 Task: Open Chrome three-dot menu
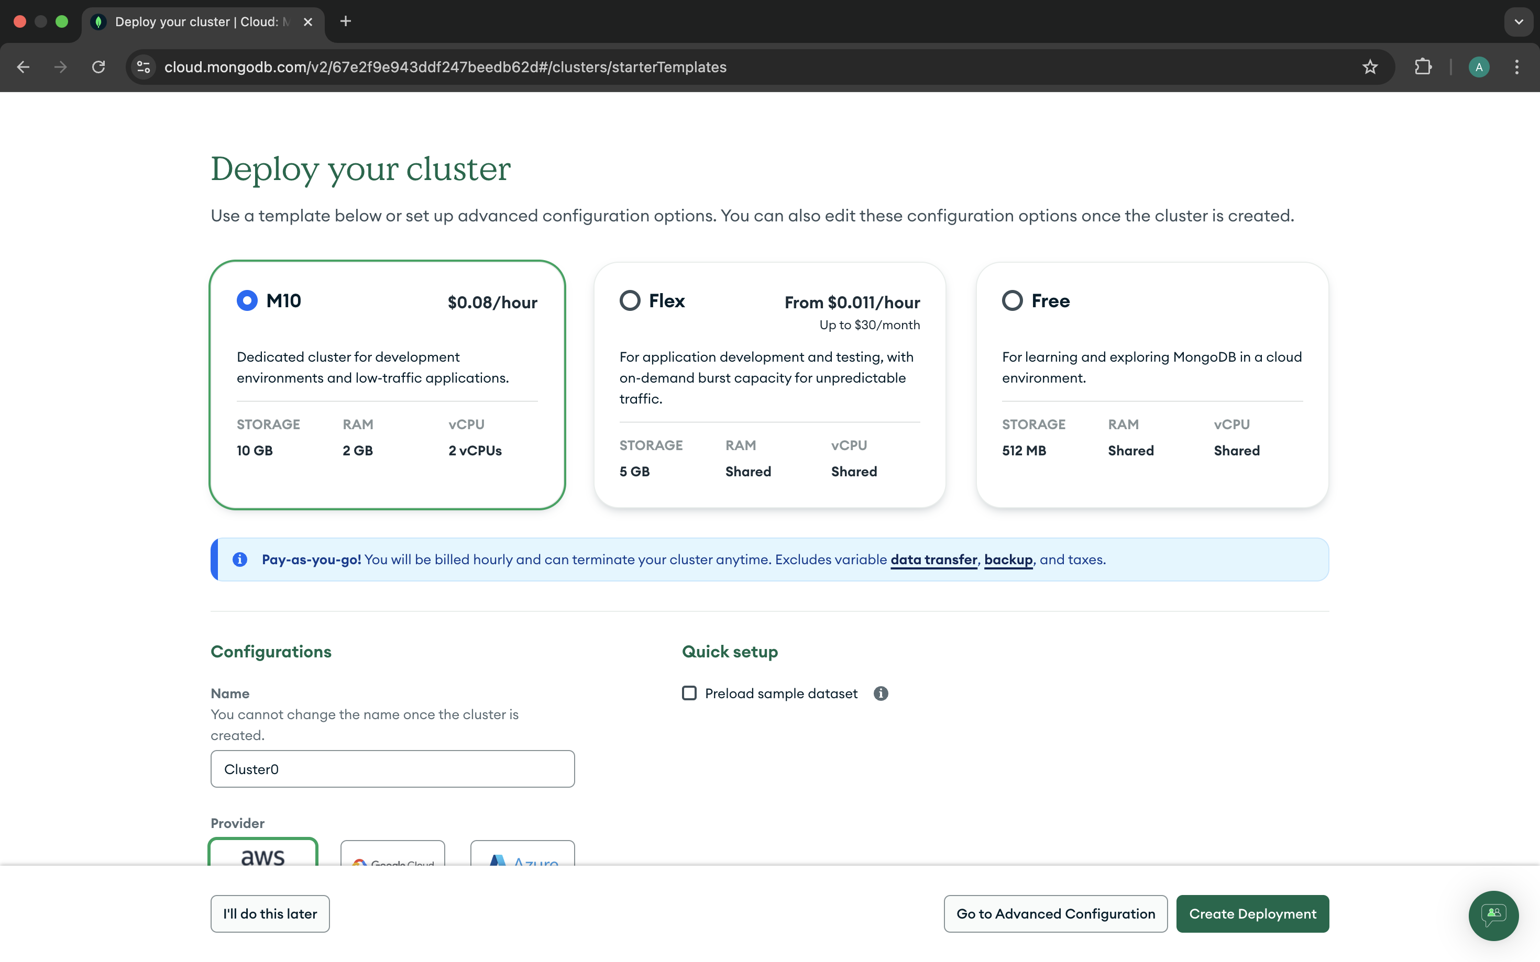point(1516,67)
